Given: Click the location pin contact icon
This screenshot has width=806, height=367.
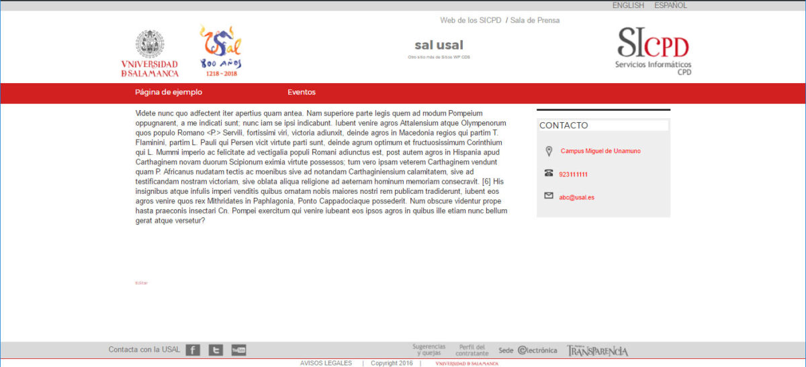Looking at the screenshot, I should [x=549, y=151].
